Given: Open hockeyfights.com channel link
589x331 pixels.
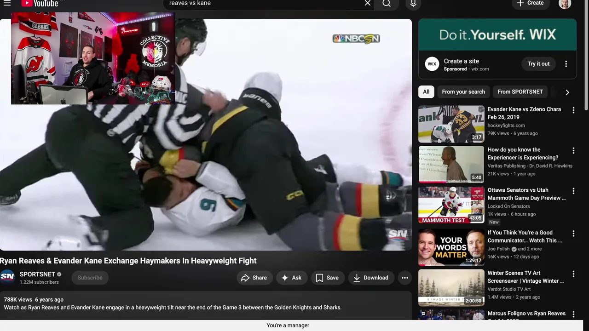Looking at the screenshot, I should click(x=506, y=126).
